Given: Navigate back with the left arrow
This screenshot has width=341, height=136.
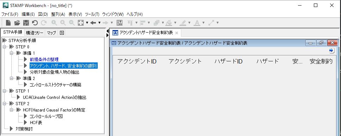Looking at the screenshot, I should click(93, 23).
